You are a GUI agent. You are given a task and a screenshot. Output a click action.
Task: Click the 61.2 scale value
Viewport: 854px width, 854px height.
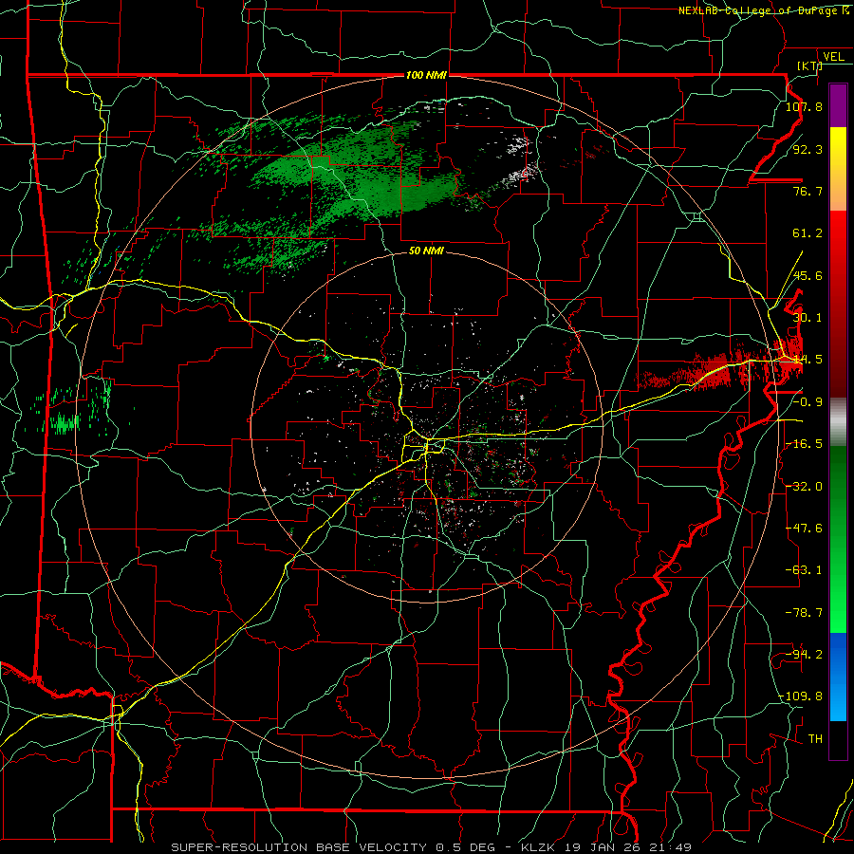(x=808, y=233)
